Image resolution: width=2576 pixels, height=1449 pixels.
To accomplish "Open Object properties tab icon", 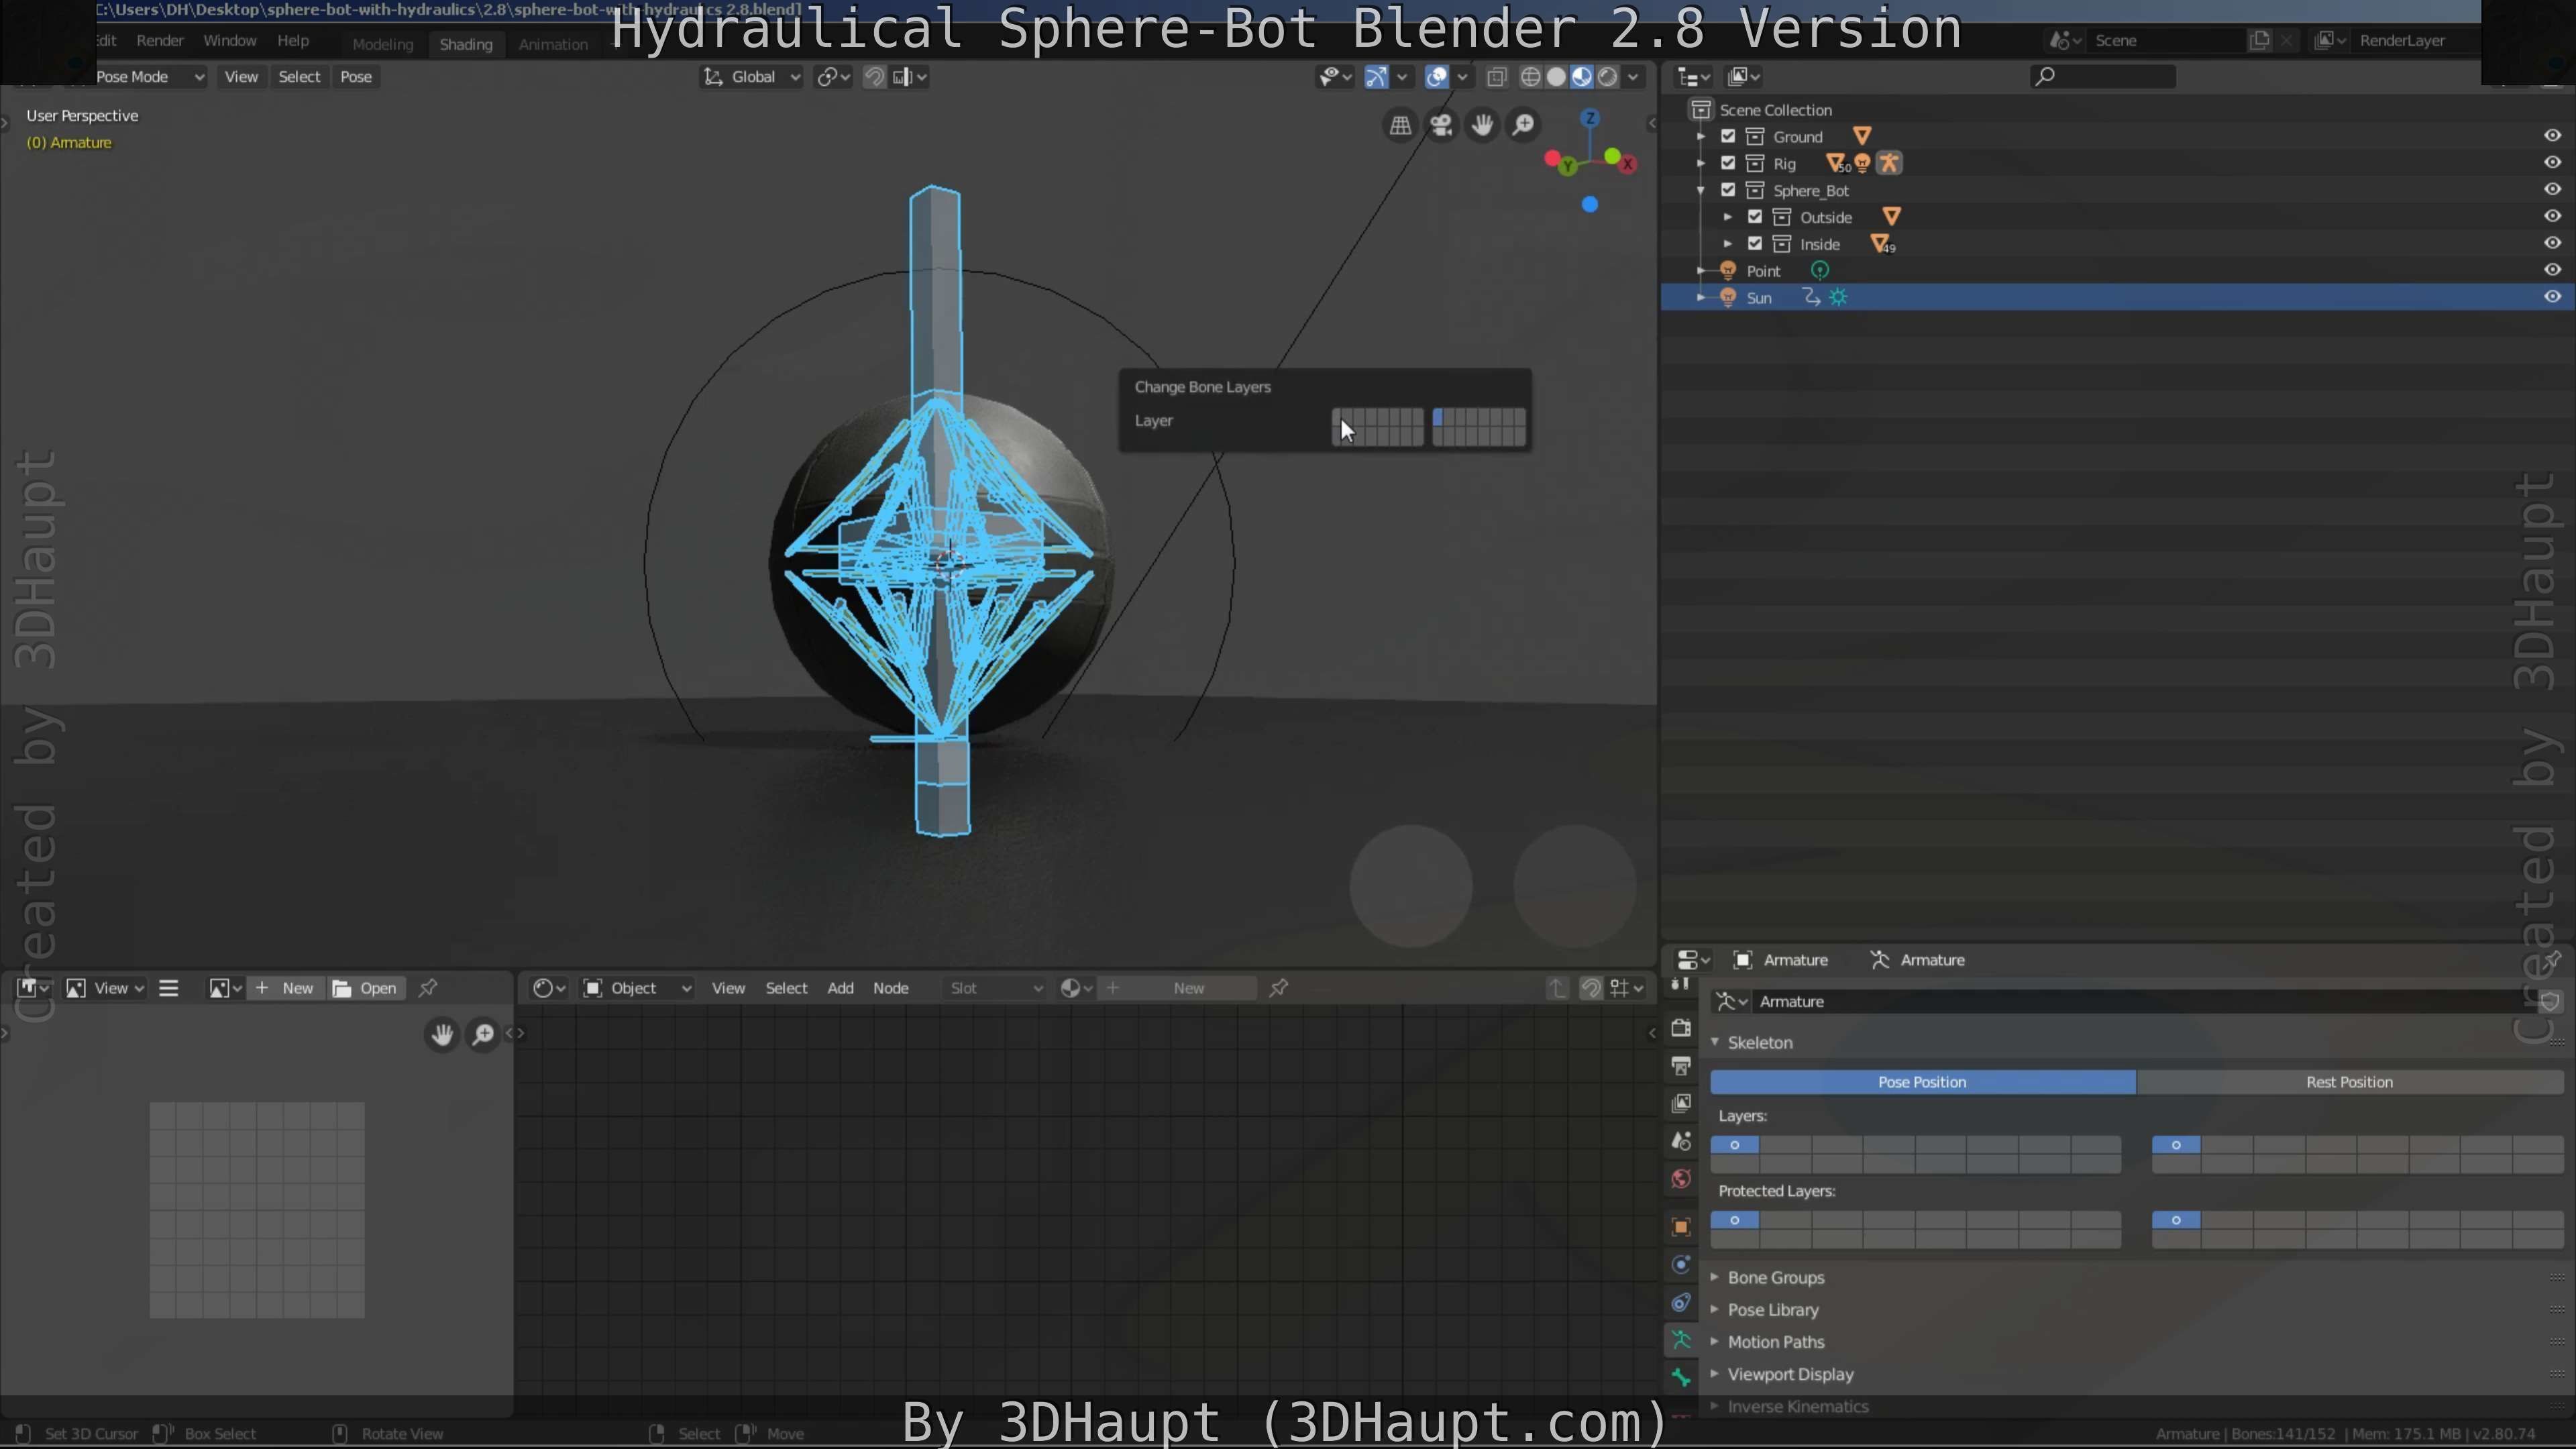I will pyautogui.click(x=1681, y=1227).
